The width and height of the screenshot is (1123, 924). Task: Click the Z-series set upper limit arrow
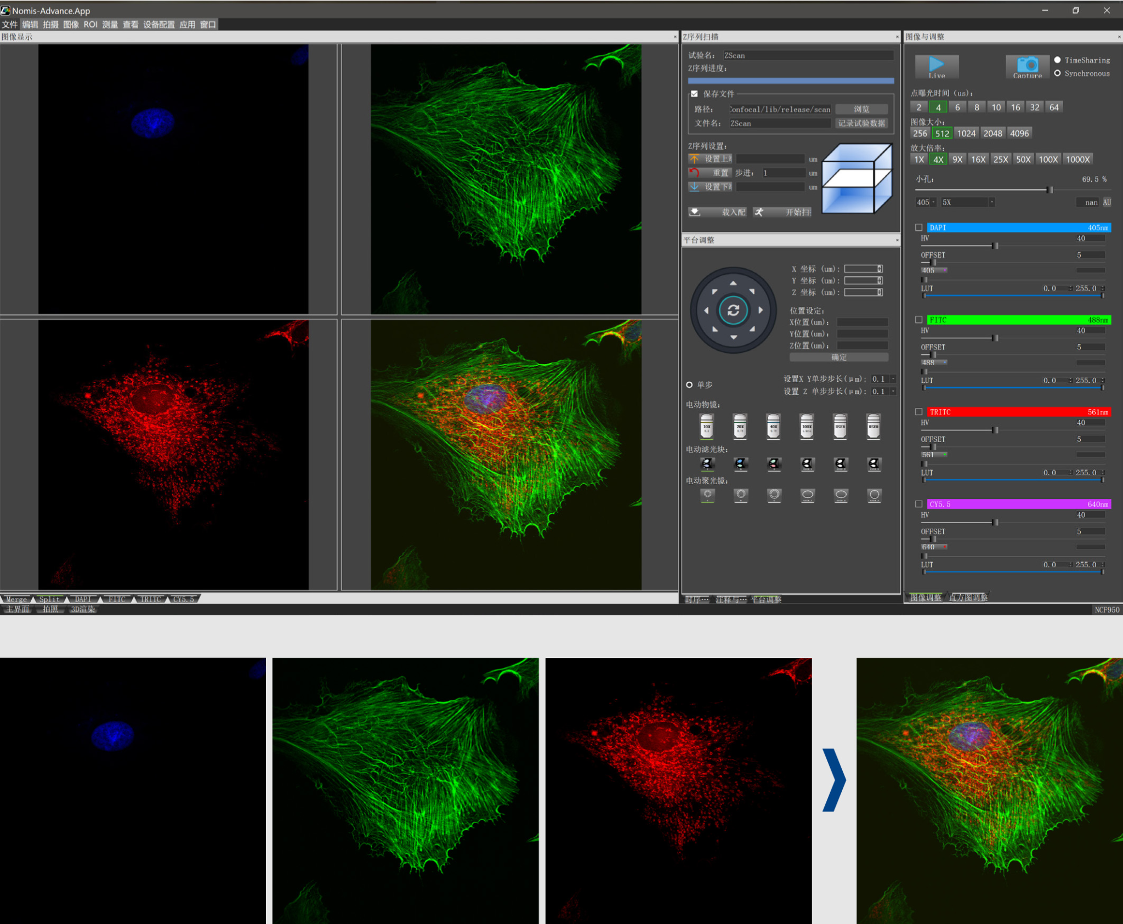tap(695, 158)
